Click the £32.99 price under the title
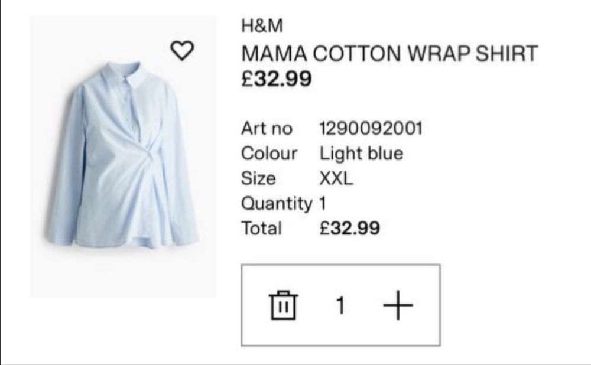 coord(276,79)
